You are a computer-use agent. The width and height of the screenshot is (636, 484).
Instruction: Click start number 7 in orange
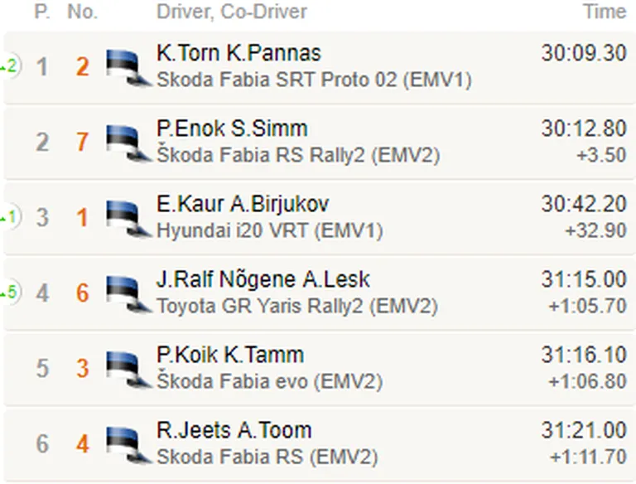pos(82,142)
